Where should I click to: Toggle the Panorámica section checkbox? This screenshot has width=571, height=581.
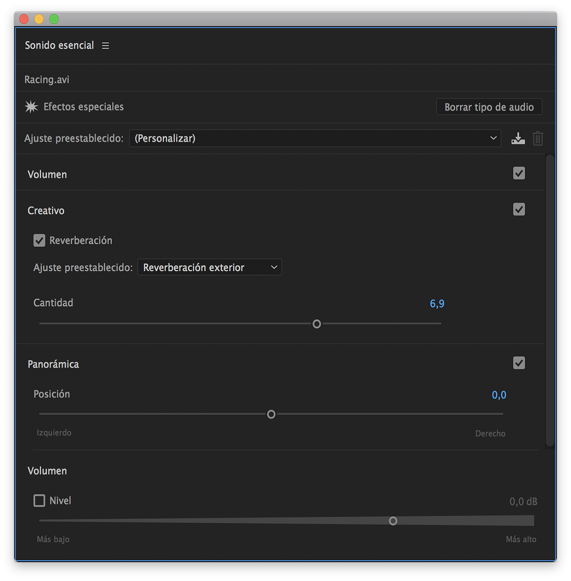click(x=519, y=363)
